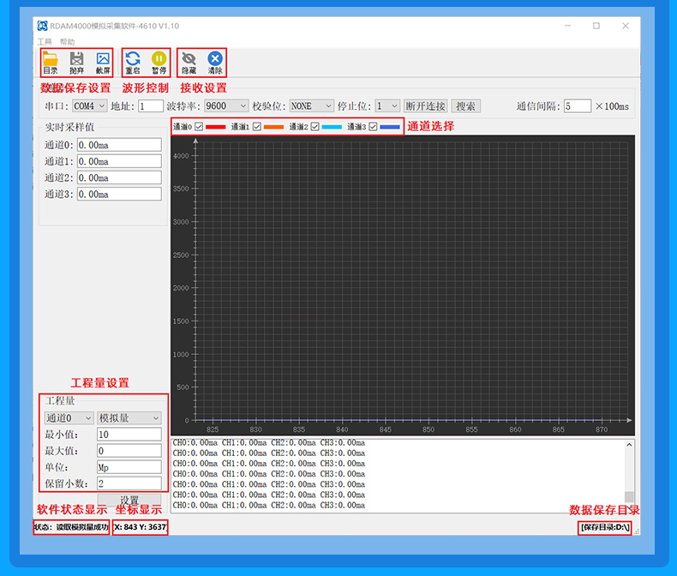Viewport: 677px width, 576px height.
Task: Click the 抛弃 save-disk toolbar icon
Action: point(76,62)
